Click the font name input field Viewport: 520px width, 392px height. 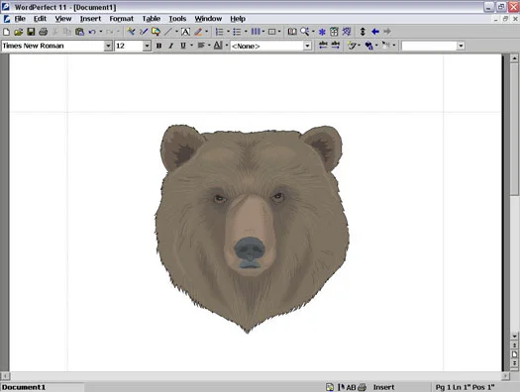52,46
